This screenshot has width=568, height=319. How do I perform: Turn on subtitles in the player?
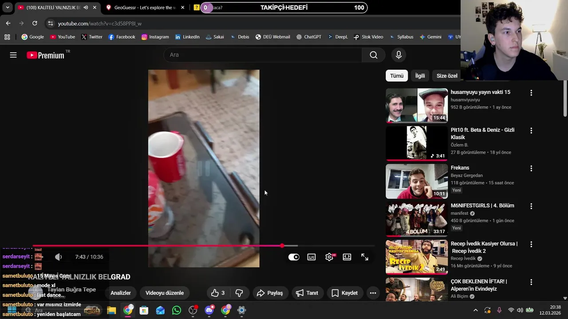[x=312, y=257]
